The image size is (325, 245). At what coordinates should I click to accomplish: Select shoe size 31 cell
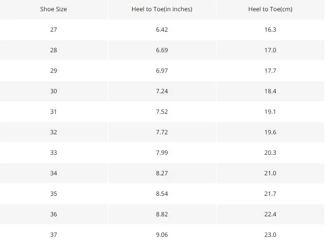point(54,112)
